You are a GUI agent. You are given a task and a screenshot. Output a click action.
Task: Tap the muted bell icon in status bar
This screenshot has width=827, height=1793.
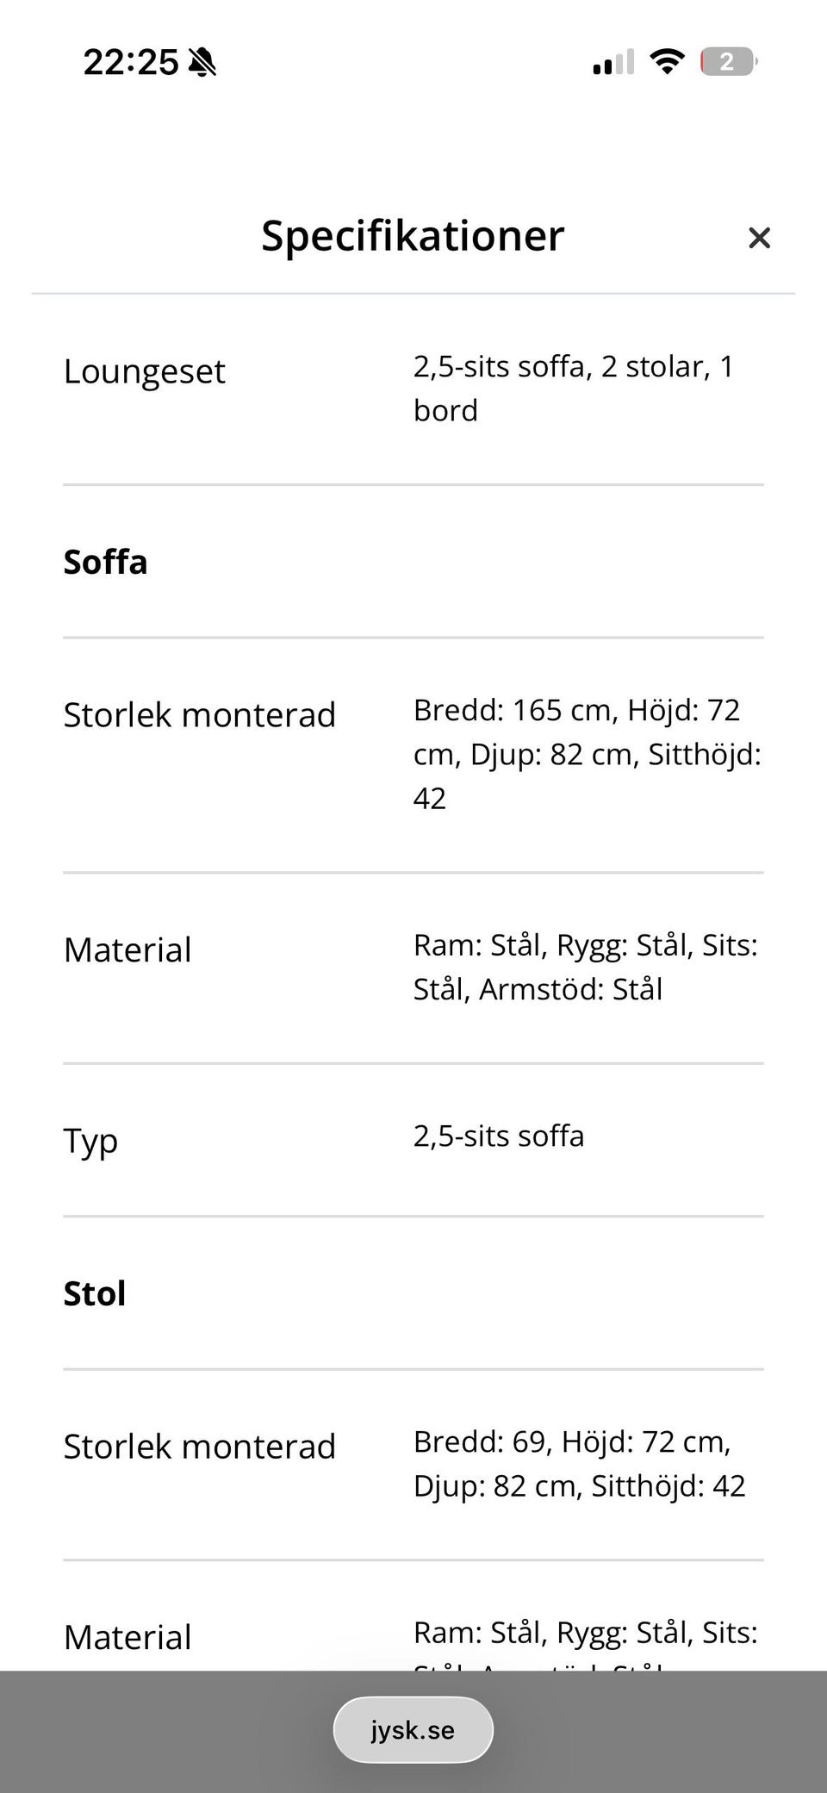click(x=202, y=62)
